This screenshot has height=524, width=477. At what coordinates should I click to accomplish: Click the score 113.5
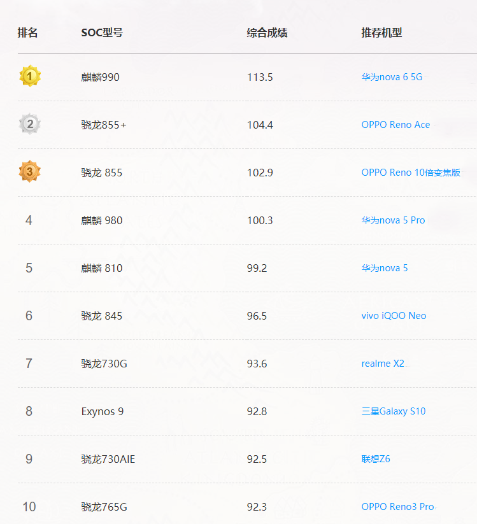pos(260,77)
